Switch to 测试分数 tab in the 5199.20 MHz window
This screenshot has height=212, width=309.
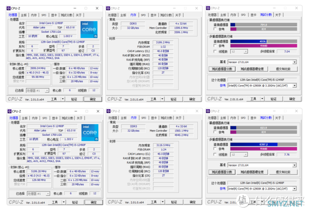[67, 118]
